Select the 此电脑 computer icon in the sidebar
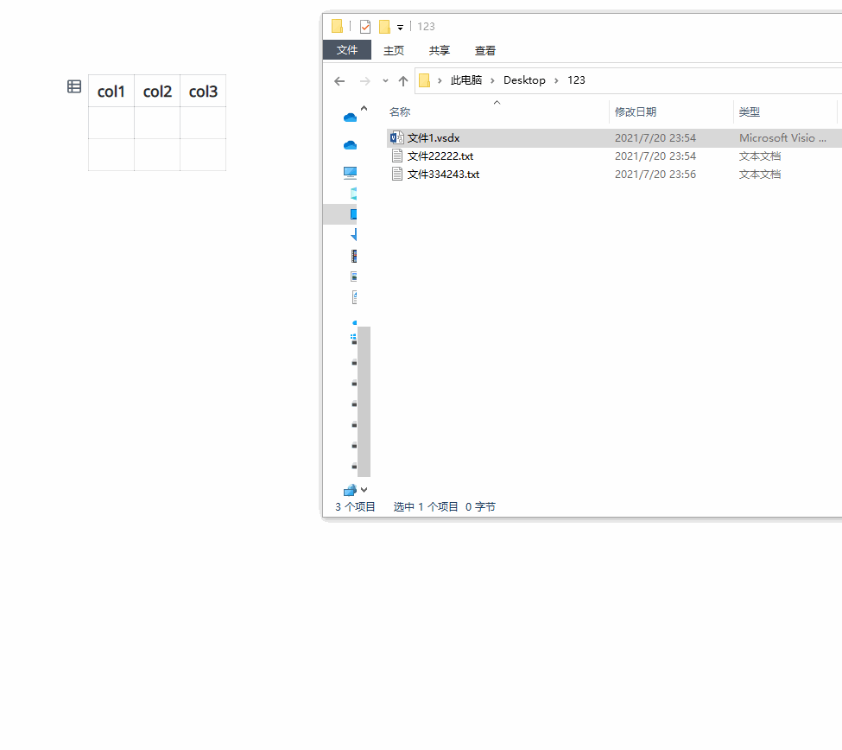The image size is (842, 750). coord(350,173)
